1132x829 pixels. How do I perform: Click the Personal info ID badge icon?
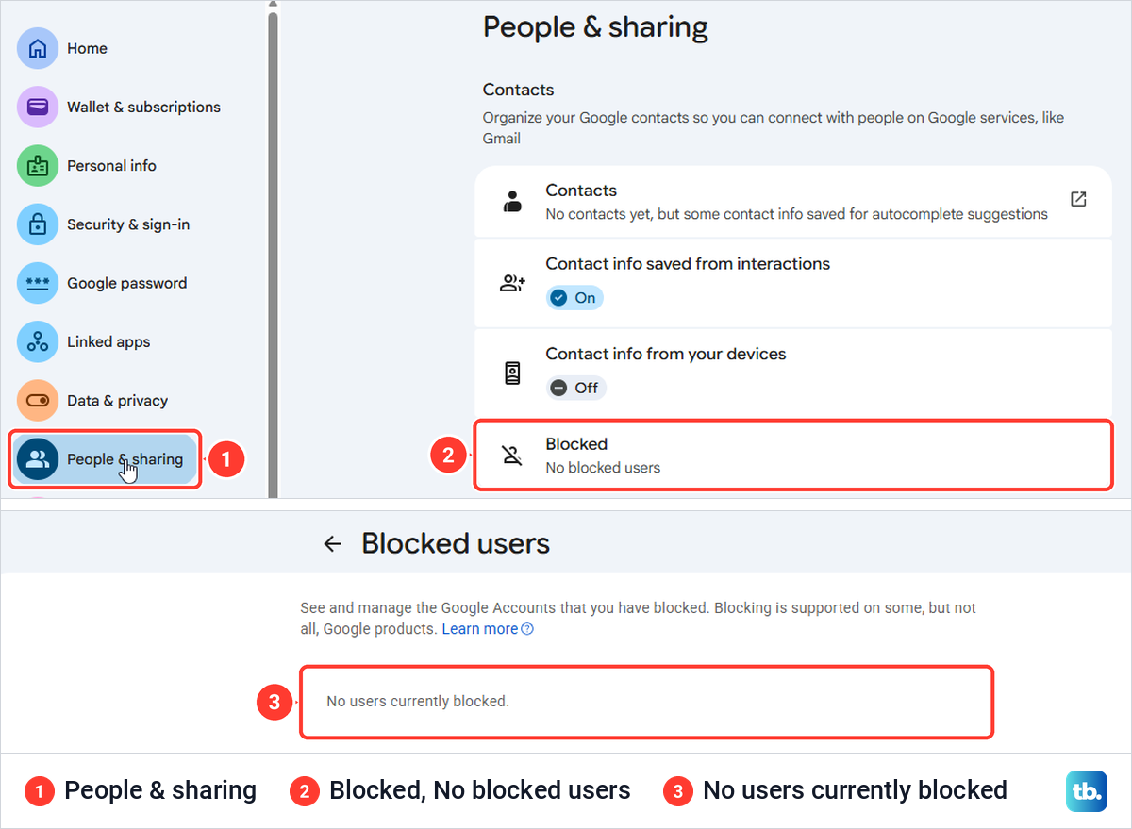tap(38, 166)
